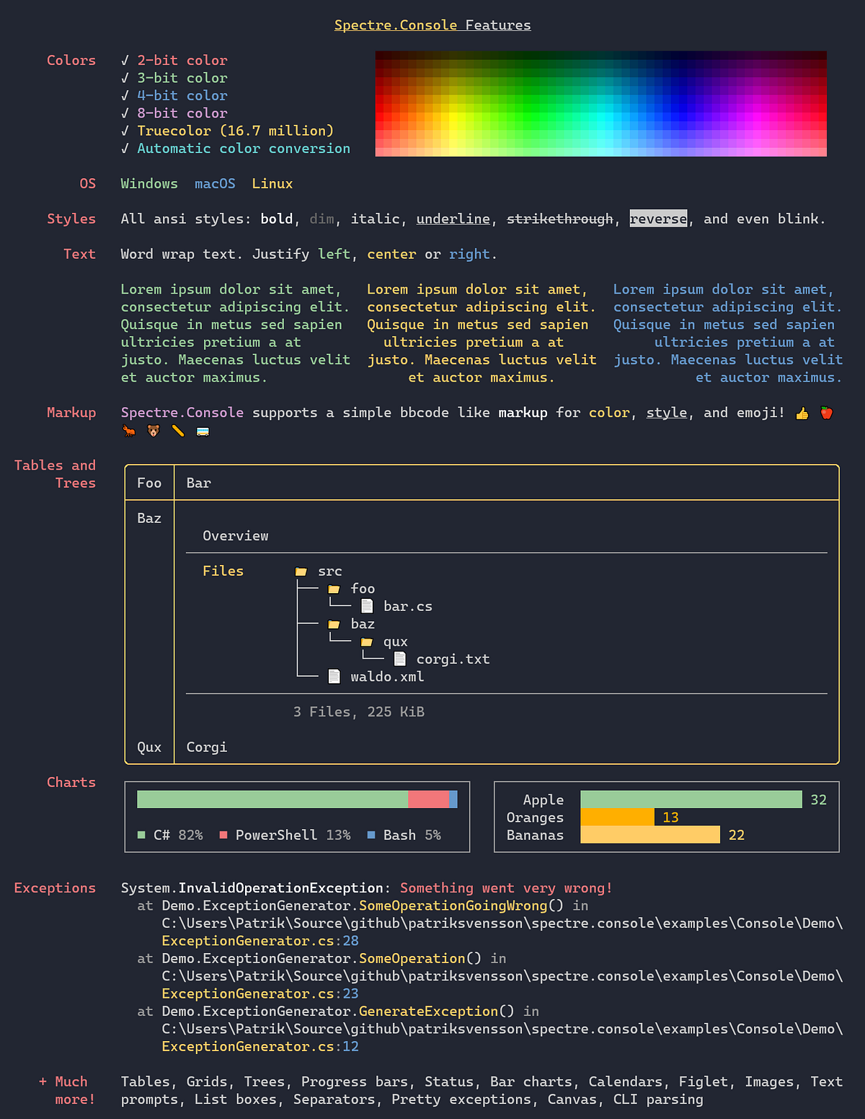Click the thumbs up emoji icon

point(802,413)
